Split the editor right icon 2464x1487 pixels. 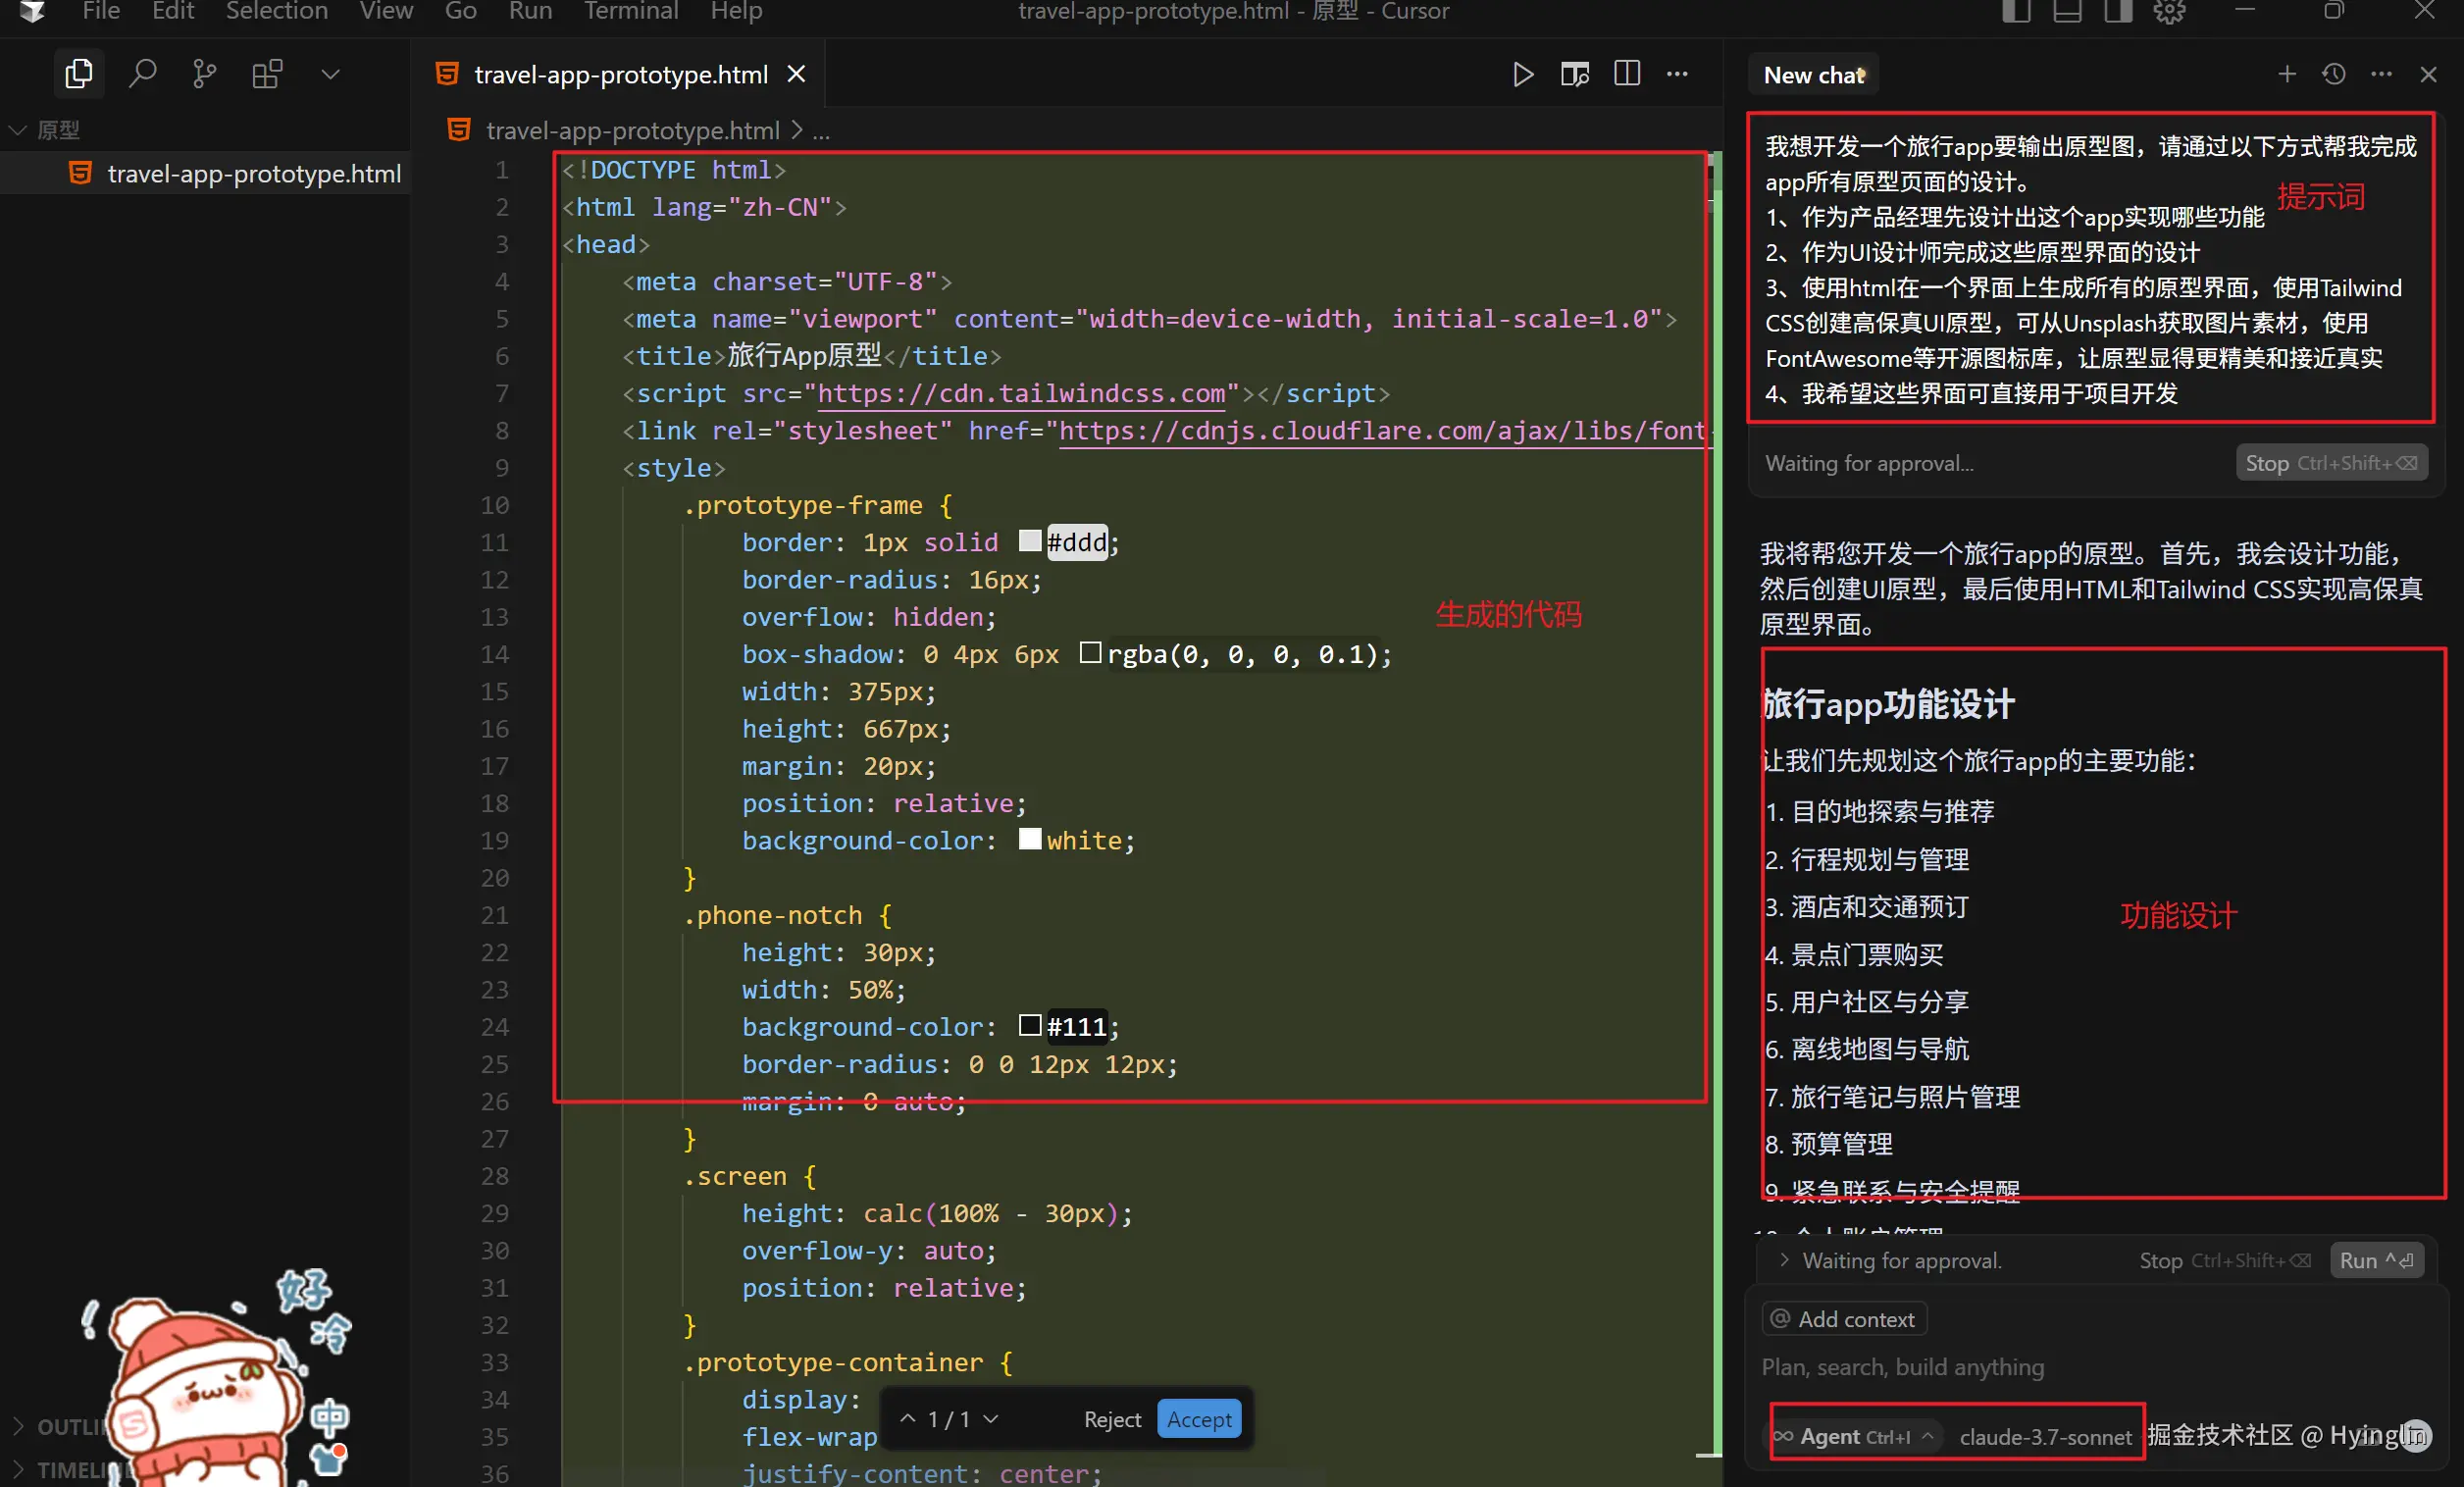(1627, 74)
